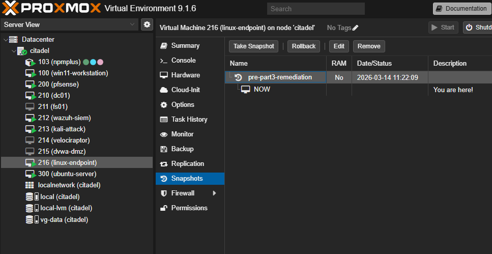Open the Summary tab
This screenshot has width=492, height=254.
point(190,45)
